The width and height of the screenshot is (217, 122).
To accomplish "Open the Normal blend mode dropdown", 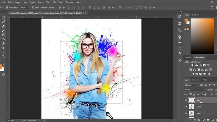I will [195, 90].
